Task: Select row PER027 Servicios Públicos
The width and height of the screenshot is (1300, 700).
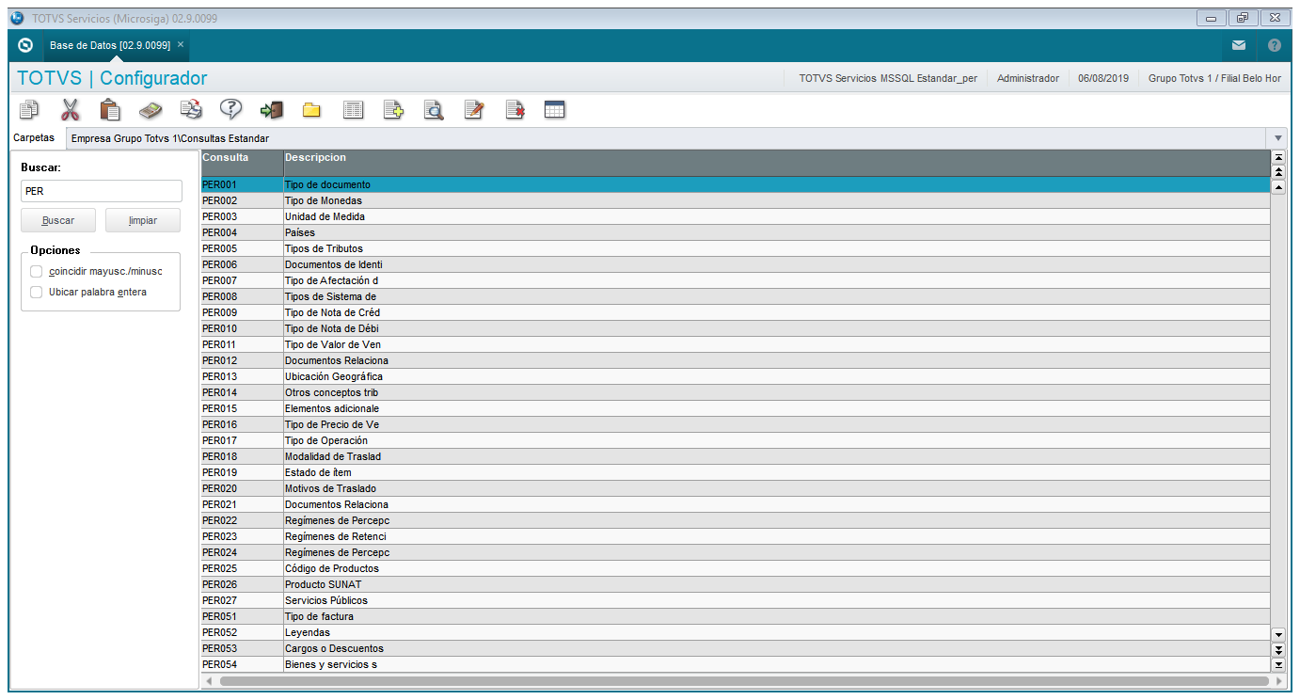Action: point(736,600)
